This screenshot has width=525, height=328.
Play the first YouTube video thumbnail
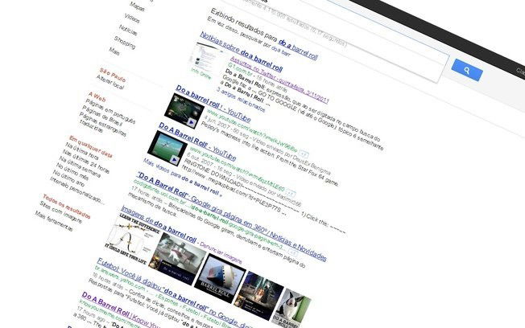(x=180, y=106)
